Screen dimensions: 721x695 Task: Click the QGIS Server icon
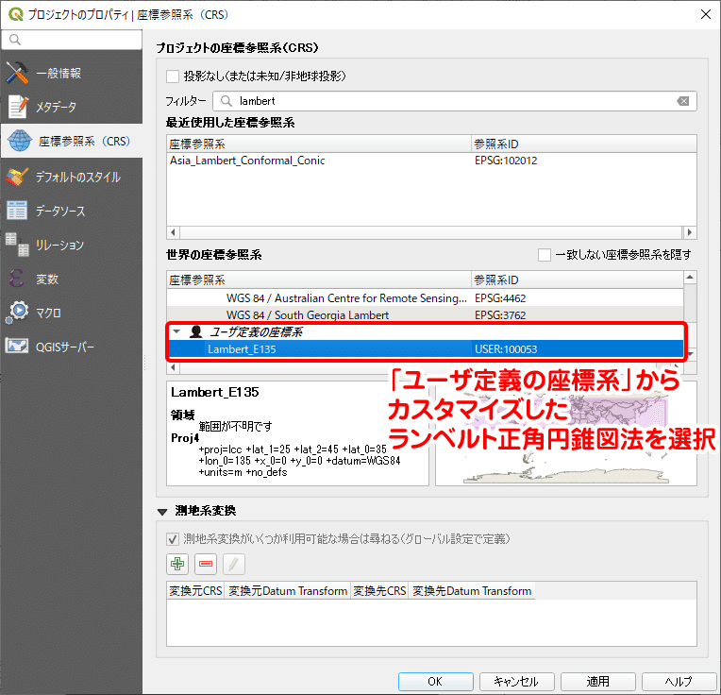(17, 347)
